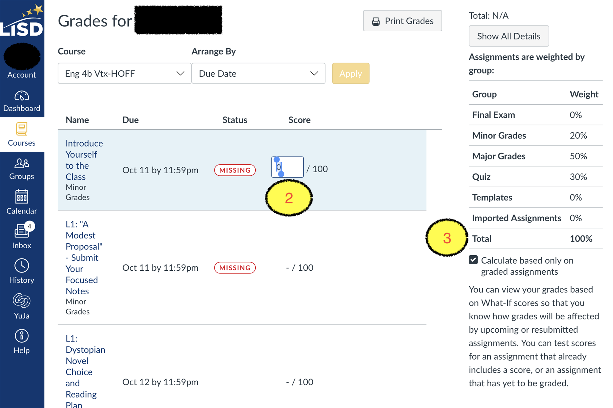Open Groups people icon
Screen dimensions: 613x408
(21, 163)
